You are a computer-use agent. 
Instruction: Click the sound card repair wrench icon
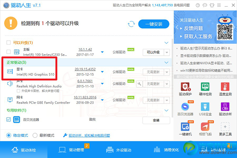point(139,84)
